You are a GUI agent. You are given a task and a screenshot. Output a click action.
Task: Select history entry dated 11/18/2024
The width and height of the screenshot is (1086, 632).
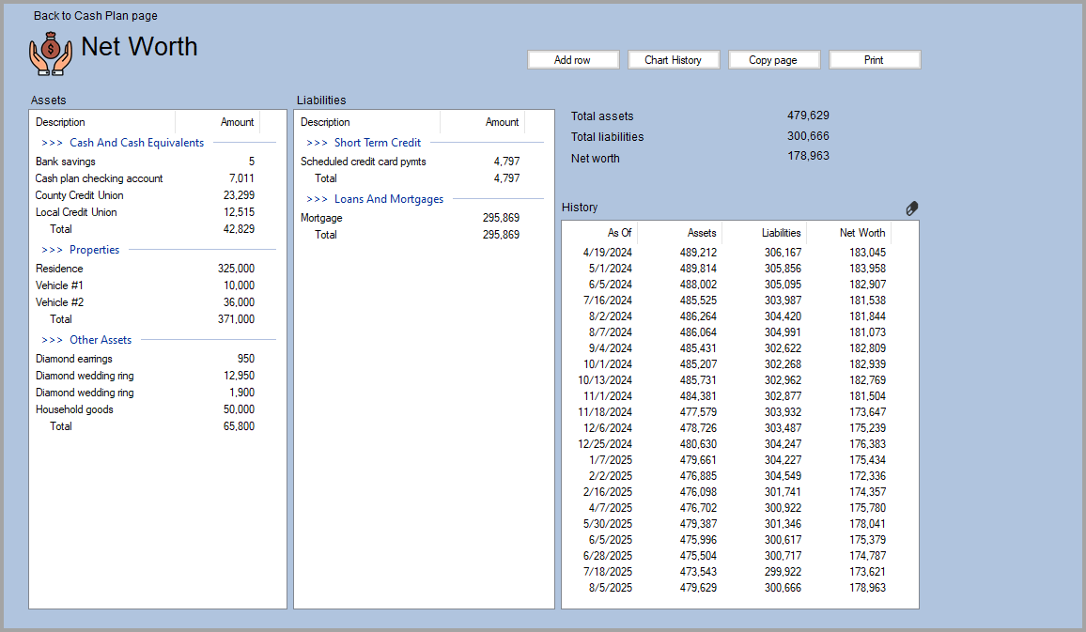(x=727, y=412)
